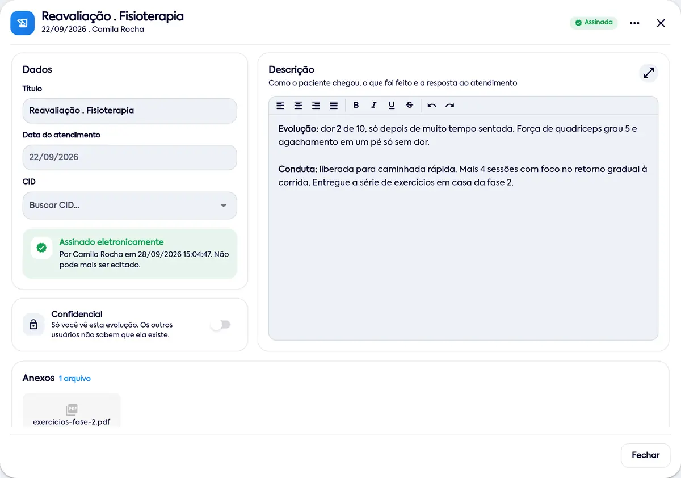The width and height of the screenshot is (681, 478).
Task: Click the Título input field
Action: (130, 111)
